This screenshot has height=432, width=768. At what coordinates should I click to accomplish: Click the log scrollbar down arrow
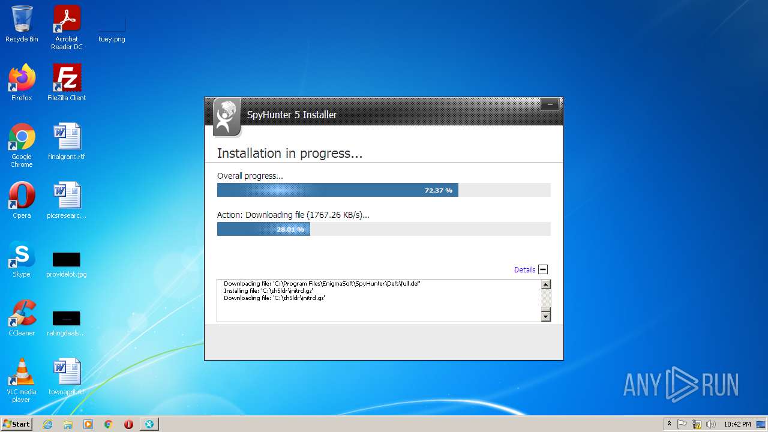pyautogui.click(x=546, y=316)
